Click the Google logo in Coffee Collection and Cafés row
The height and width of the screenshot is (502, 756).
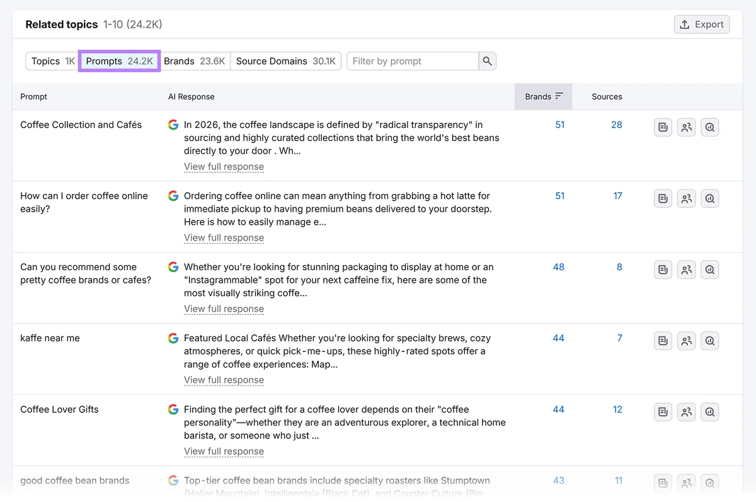pyautogui.click(x=173, y=125)
